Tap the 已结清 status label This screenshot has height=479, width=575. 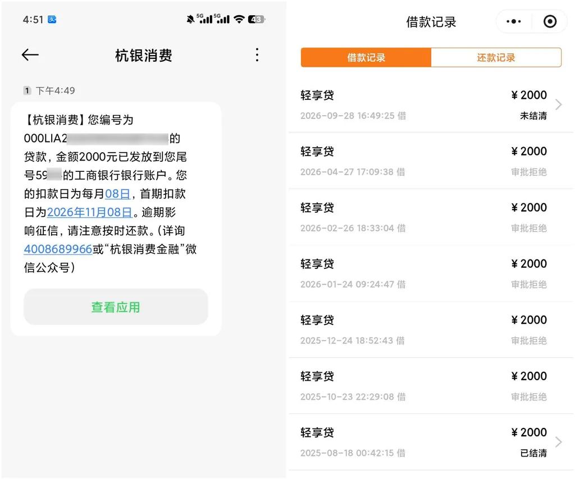533,453
